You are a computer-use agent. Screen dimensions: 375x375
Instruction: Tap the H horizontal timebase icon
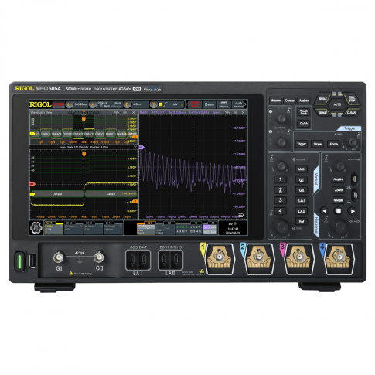point(69,104)
